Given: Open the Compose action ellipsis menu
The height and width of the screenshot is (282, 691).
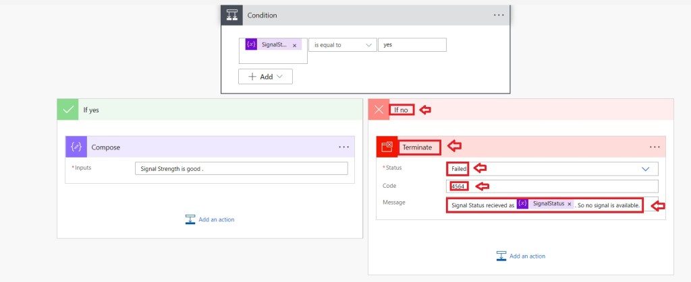Looking at the screenshot, I should (343, 147).
